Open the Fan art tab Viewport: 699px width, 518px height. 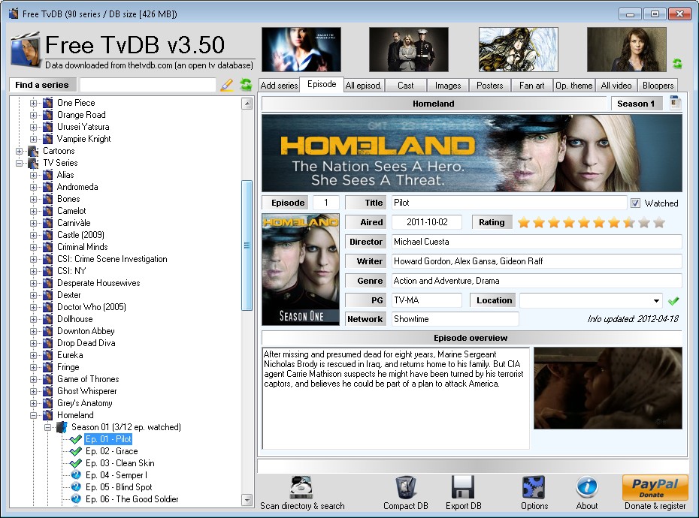click(531, 85)
